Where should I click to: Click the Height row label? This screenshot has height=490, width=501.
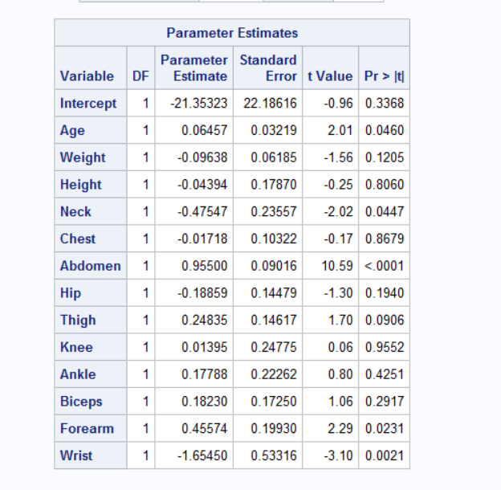(x=80, y=185)
